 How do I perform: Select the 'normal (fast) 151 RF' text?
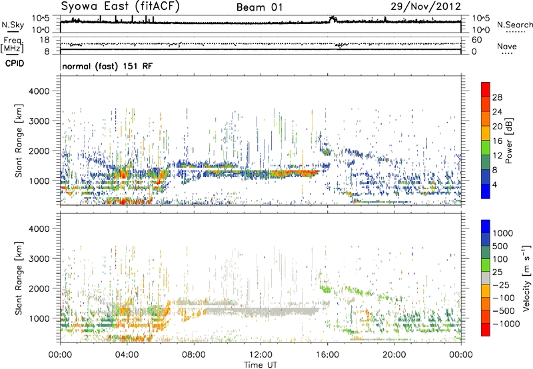[x=107, y=66]
